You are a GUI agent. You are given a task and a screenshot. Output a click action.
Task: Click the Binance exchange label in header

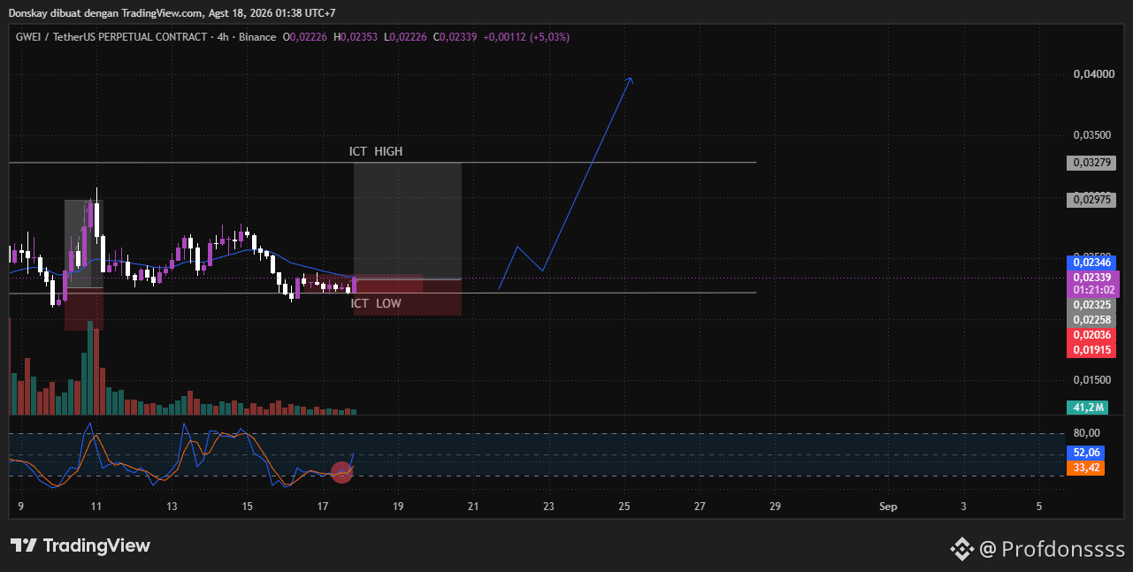257,37
